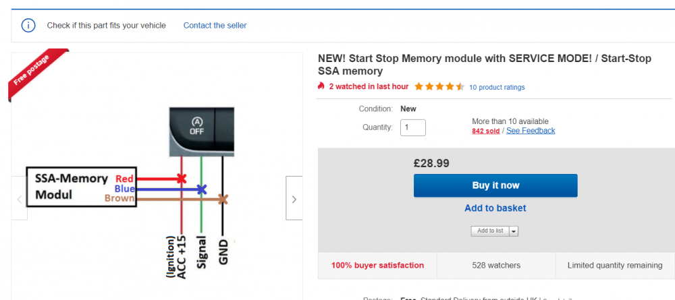The height and width of the screenshot is (300, 675).
Task: Open the Add to list dropdown arrow
Action: pyautogui.click(x=514, y=231)
